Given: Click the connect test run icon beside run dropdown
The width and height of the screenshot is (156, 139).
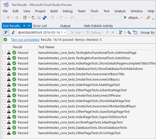Looking at the screenshot, I should (x=13, y=32).
